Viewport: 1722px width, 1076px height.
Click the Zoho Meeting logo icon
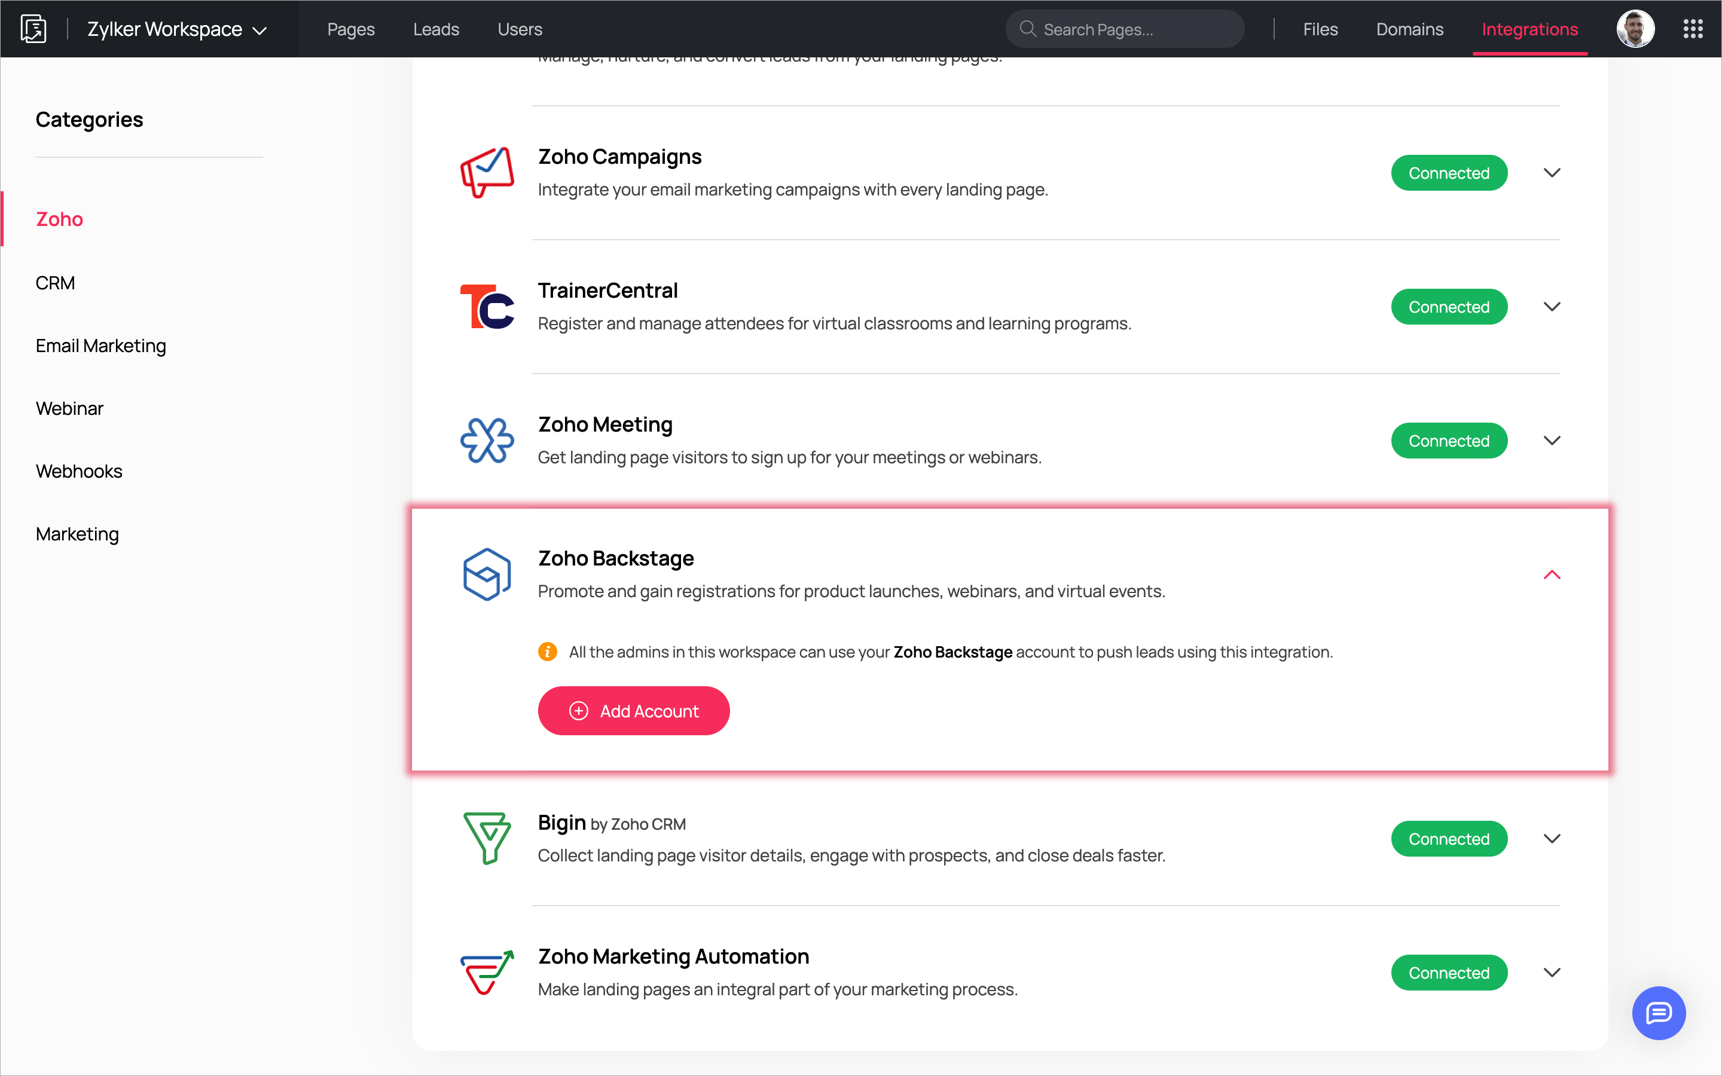tap(487, 441)
